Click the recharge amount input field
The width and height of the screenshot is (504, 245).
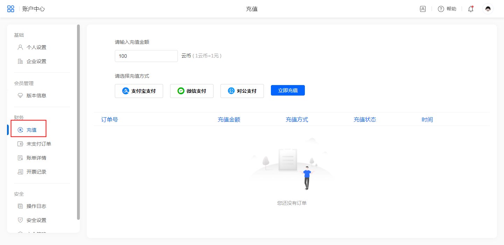tap(146, 56)
